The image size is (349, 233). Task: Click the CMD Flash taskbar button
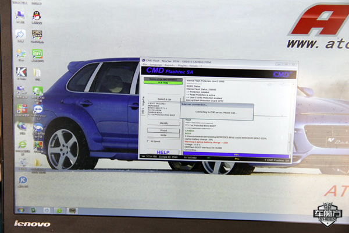pyautogui.click(x=72, y=211)
